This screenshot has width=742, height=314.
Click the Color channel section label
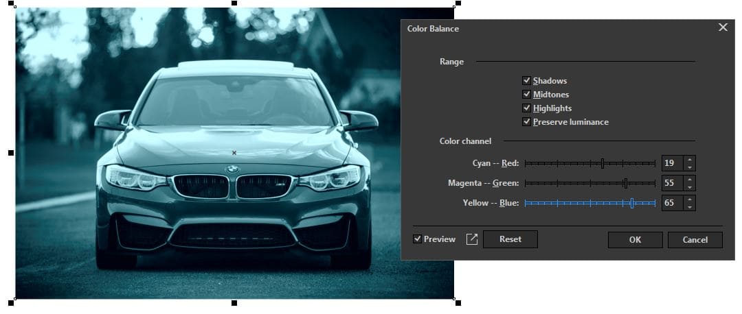[465, 141]
